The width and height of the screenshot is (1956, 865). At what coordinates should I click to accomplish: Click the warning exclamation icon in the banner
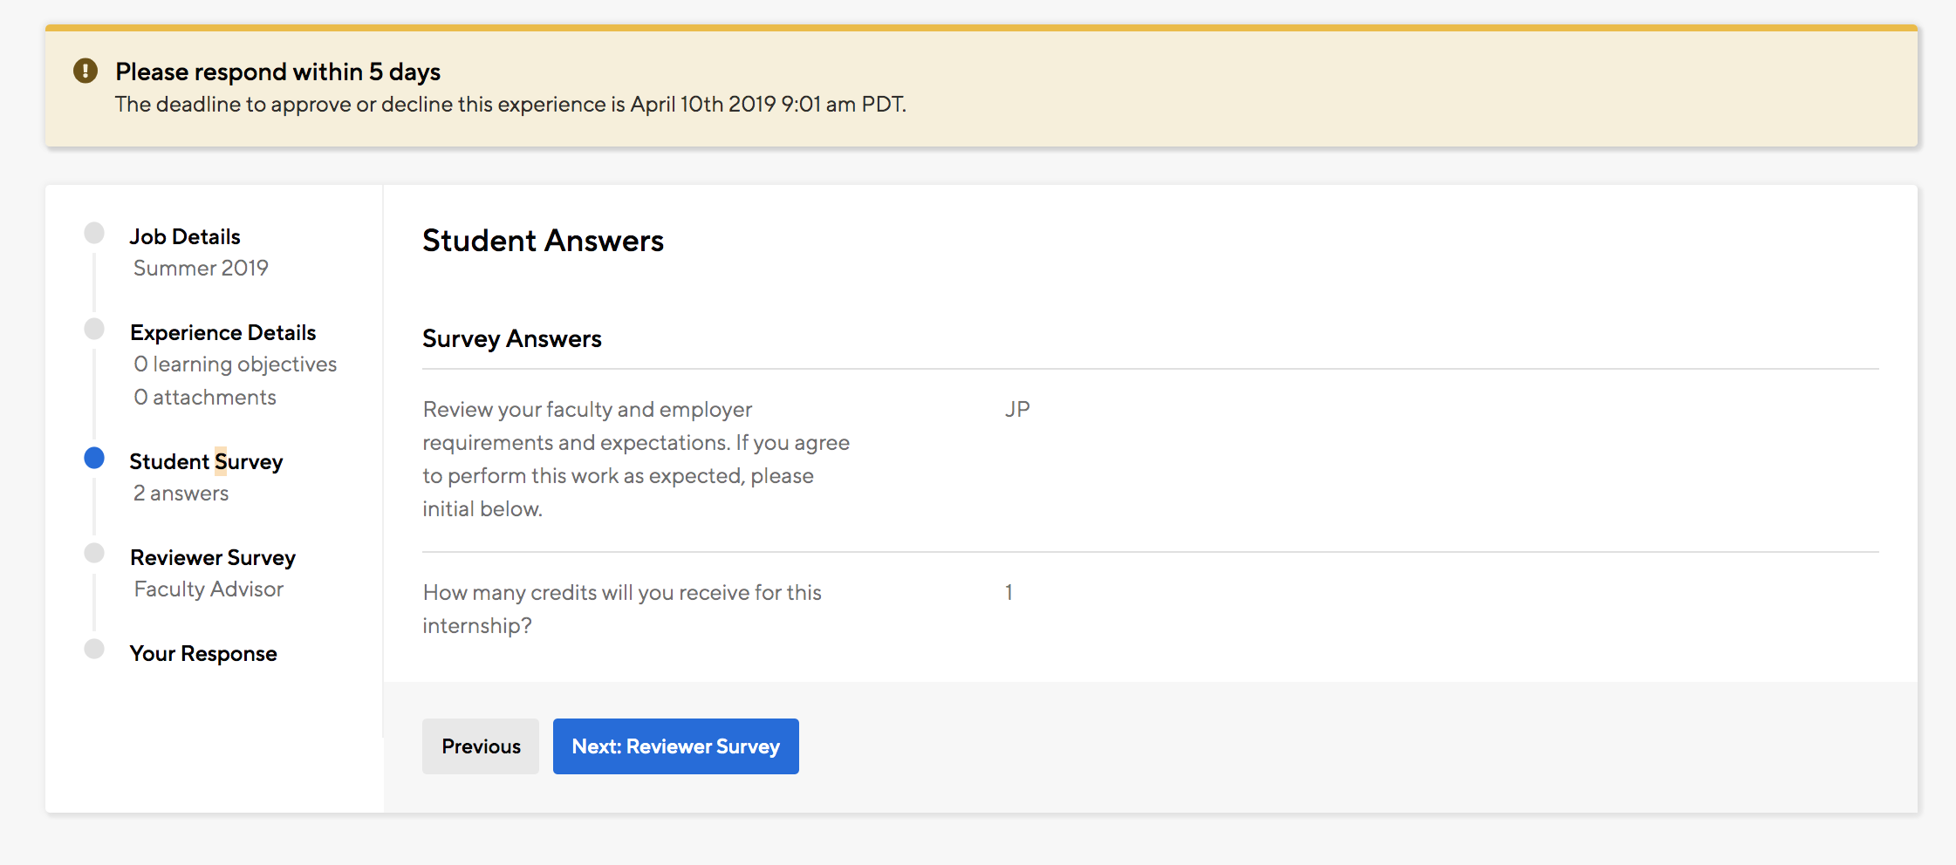(85, 71)
